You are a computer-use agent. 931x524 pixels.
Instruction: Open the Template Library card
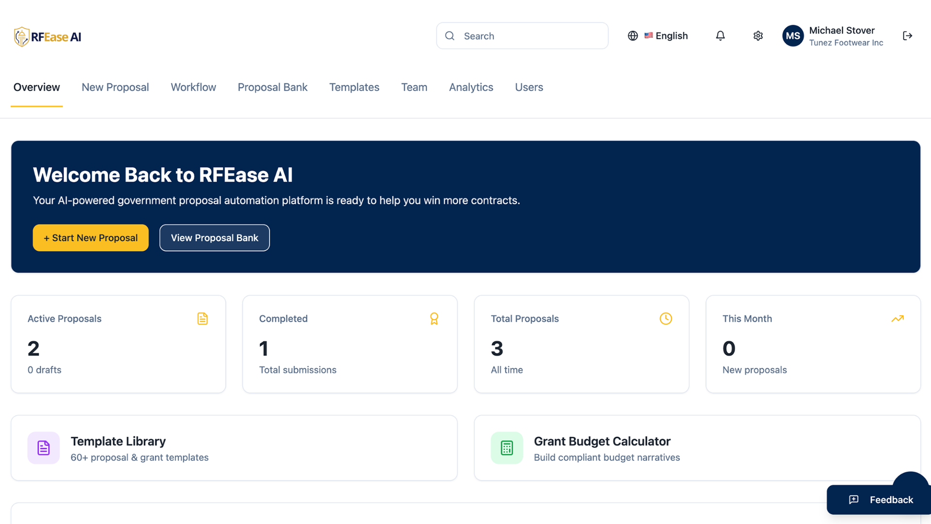(x=234, y=448)
